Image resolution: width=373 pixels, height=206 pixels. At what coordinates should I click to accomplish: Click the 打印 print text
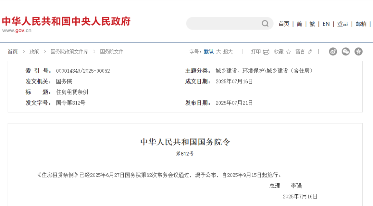click(x=256, y=52)
